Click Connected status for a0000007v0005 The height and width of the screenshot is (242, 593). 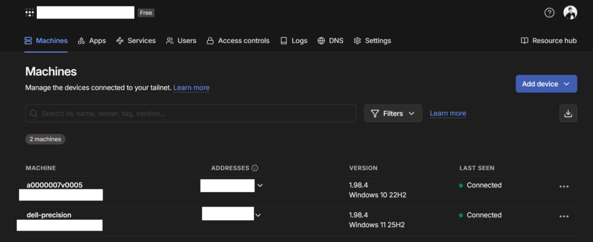(480, 185)
